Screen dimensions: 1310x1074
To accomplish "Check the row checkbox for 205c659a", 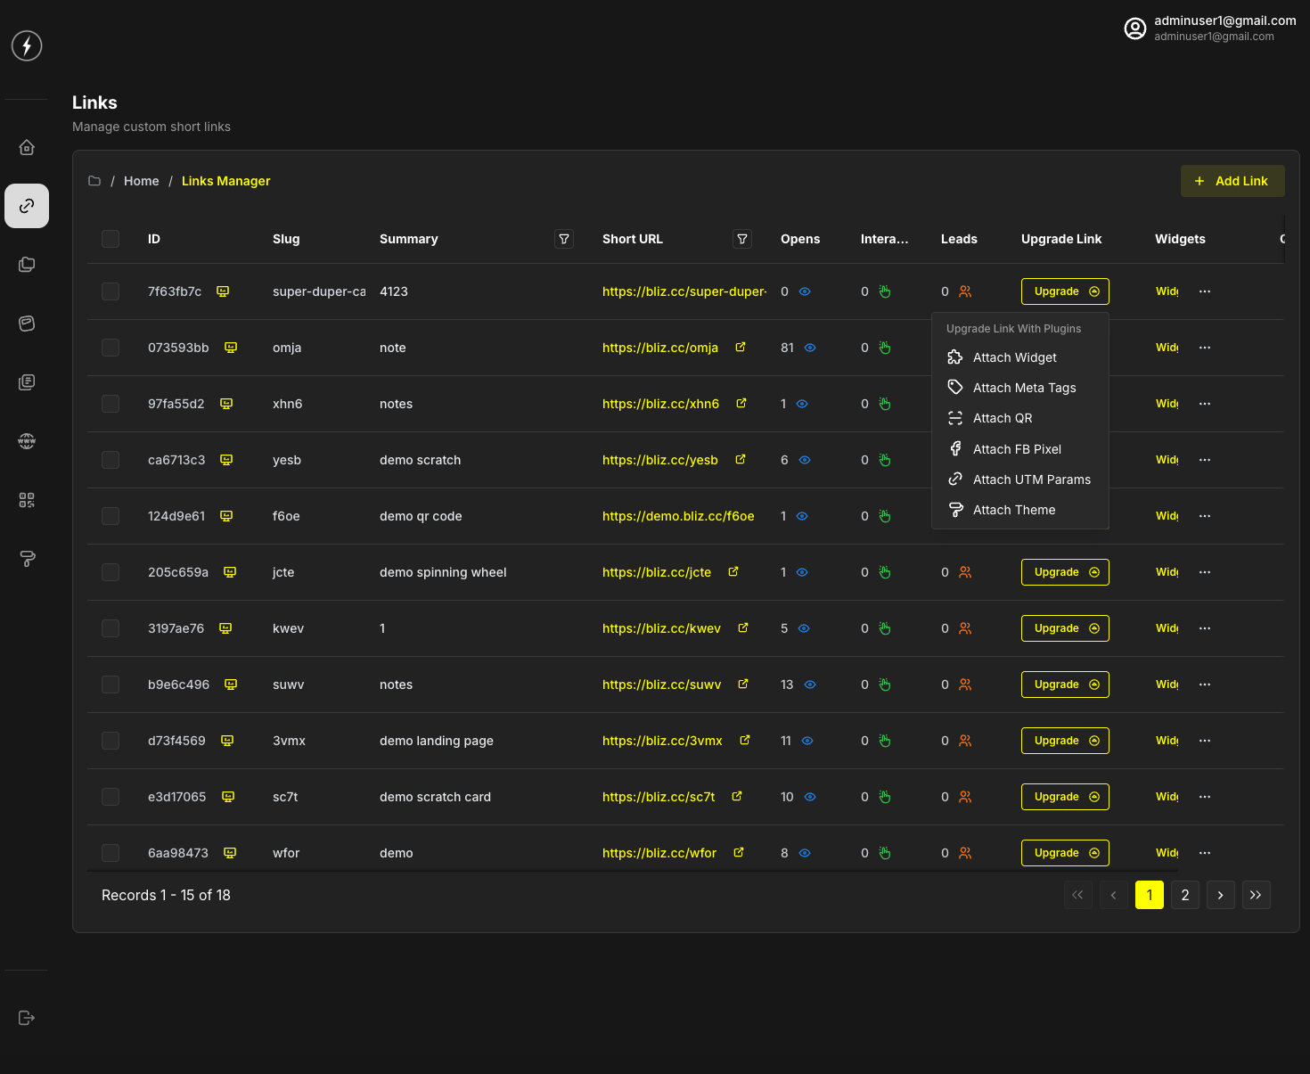I will click(111, 572).
